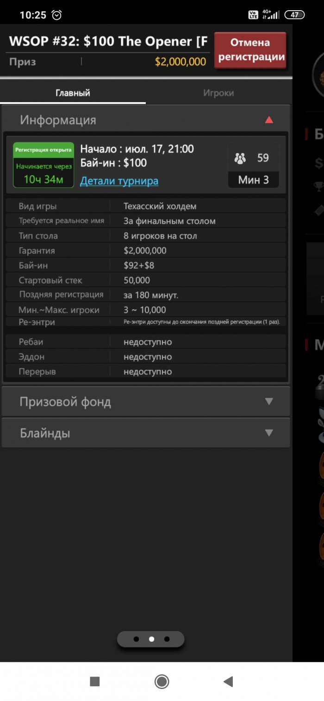Tap the battery indicator showing 47
Viewport: 324px width, 701px height.
[x=294, y=15]
